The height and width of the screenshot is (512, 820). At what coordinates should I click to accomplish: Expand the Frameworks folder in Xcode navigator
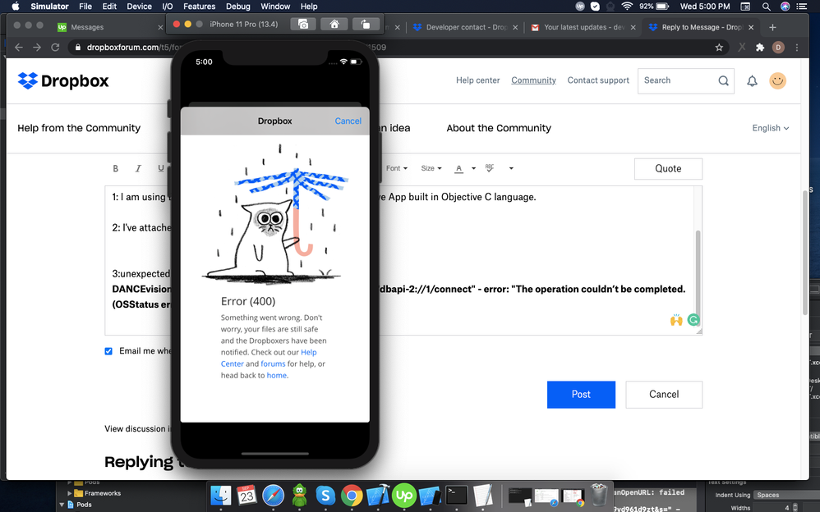tap(70, 493)
